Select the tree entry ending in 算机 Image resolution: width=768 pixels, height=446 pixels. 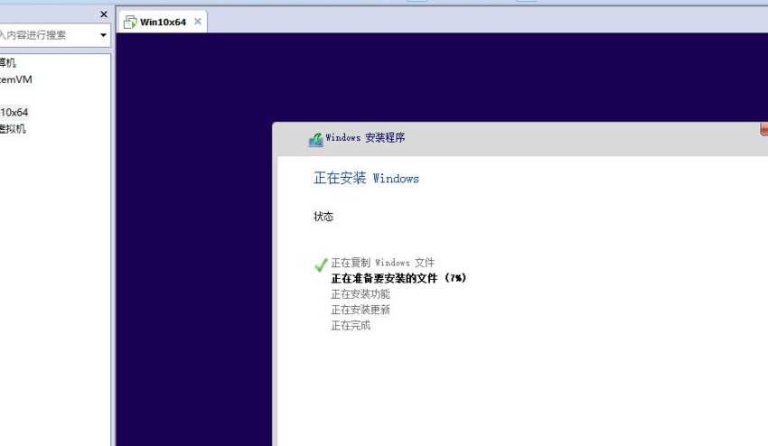[8, 62]
